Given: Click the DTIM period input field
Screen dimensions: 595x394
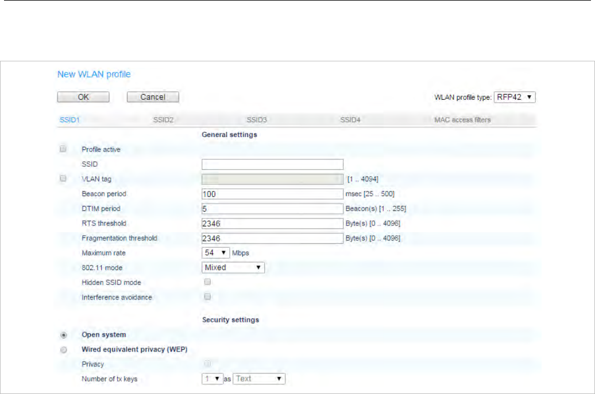Looking at the screenshot, I should 272,209.
